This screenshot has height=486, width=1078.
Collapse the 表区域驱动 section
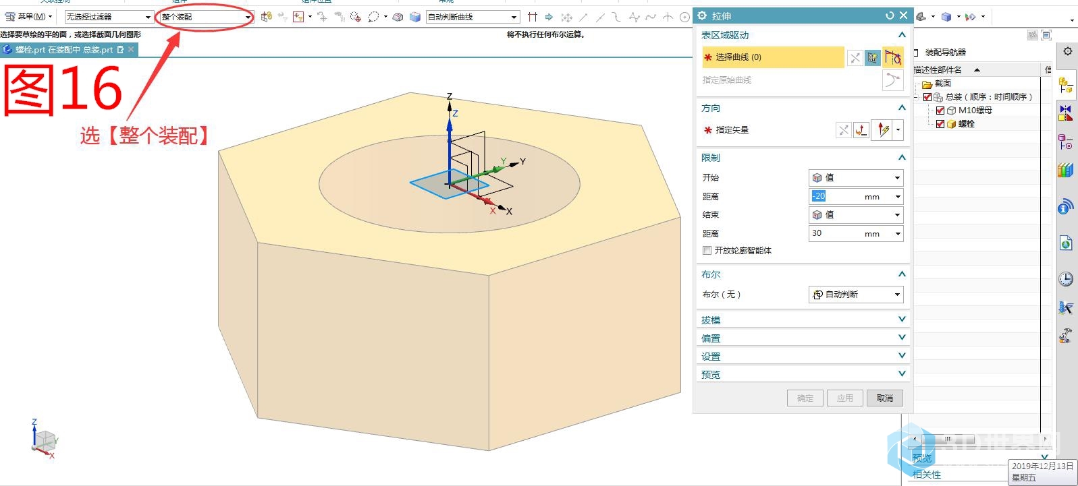pyautogui.click(x=901, y=35)
